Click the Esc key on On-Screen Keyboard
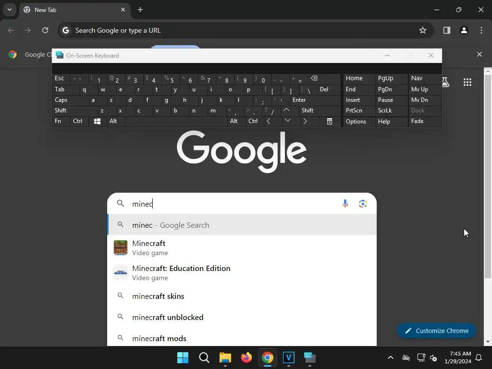The image size is (492, 369). click(x=61, y=78)
